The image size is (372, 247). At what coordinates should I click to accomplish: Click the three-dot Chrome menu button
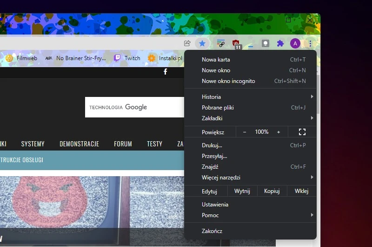pos(310,43)
